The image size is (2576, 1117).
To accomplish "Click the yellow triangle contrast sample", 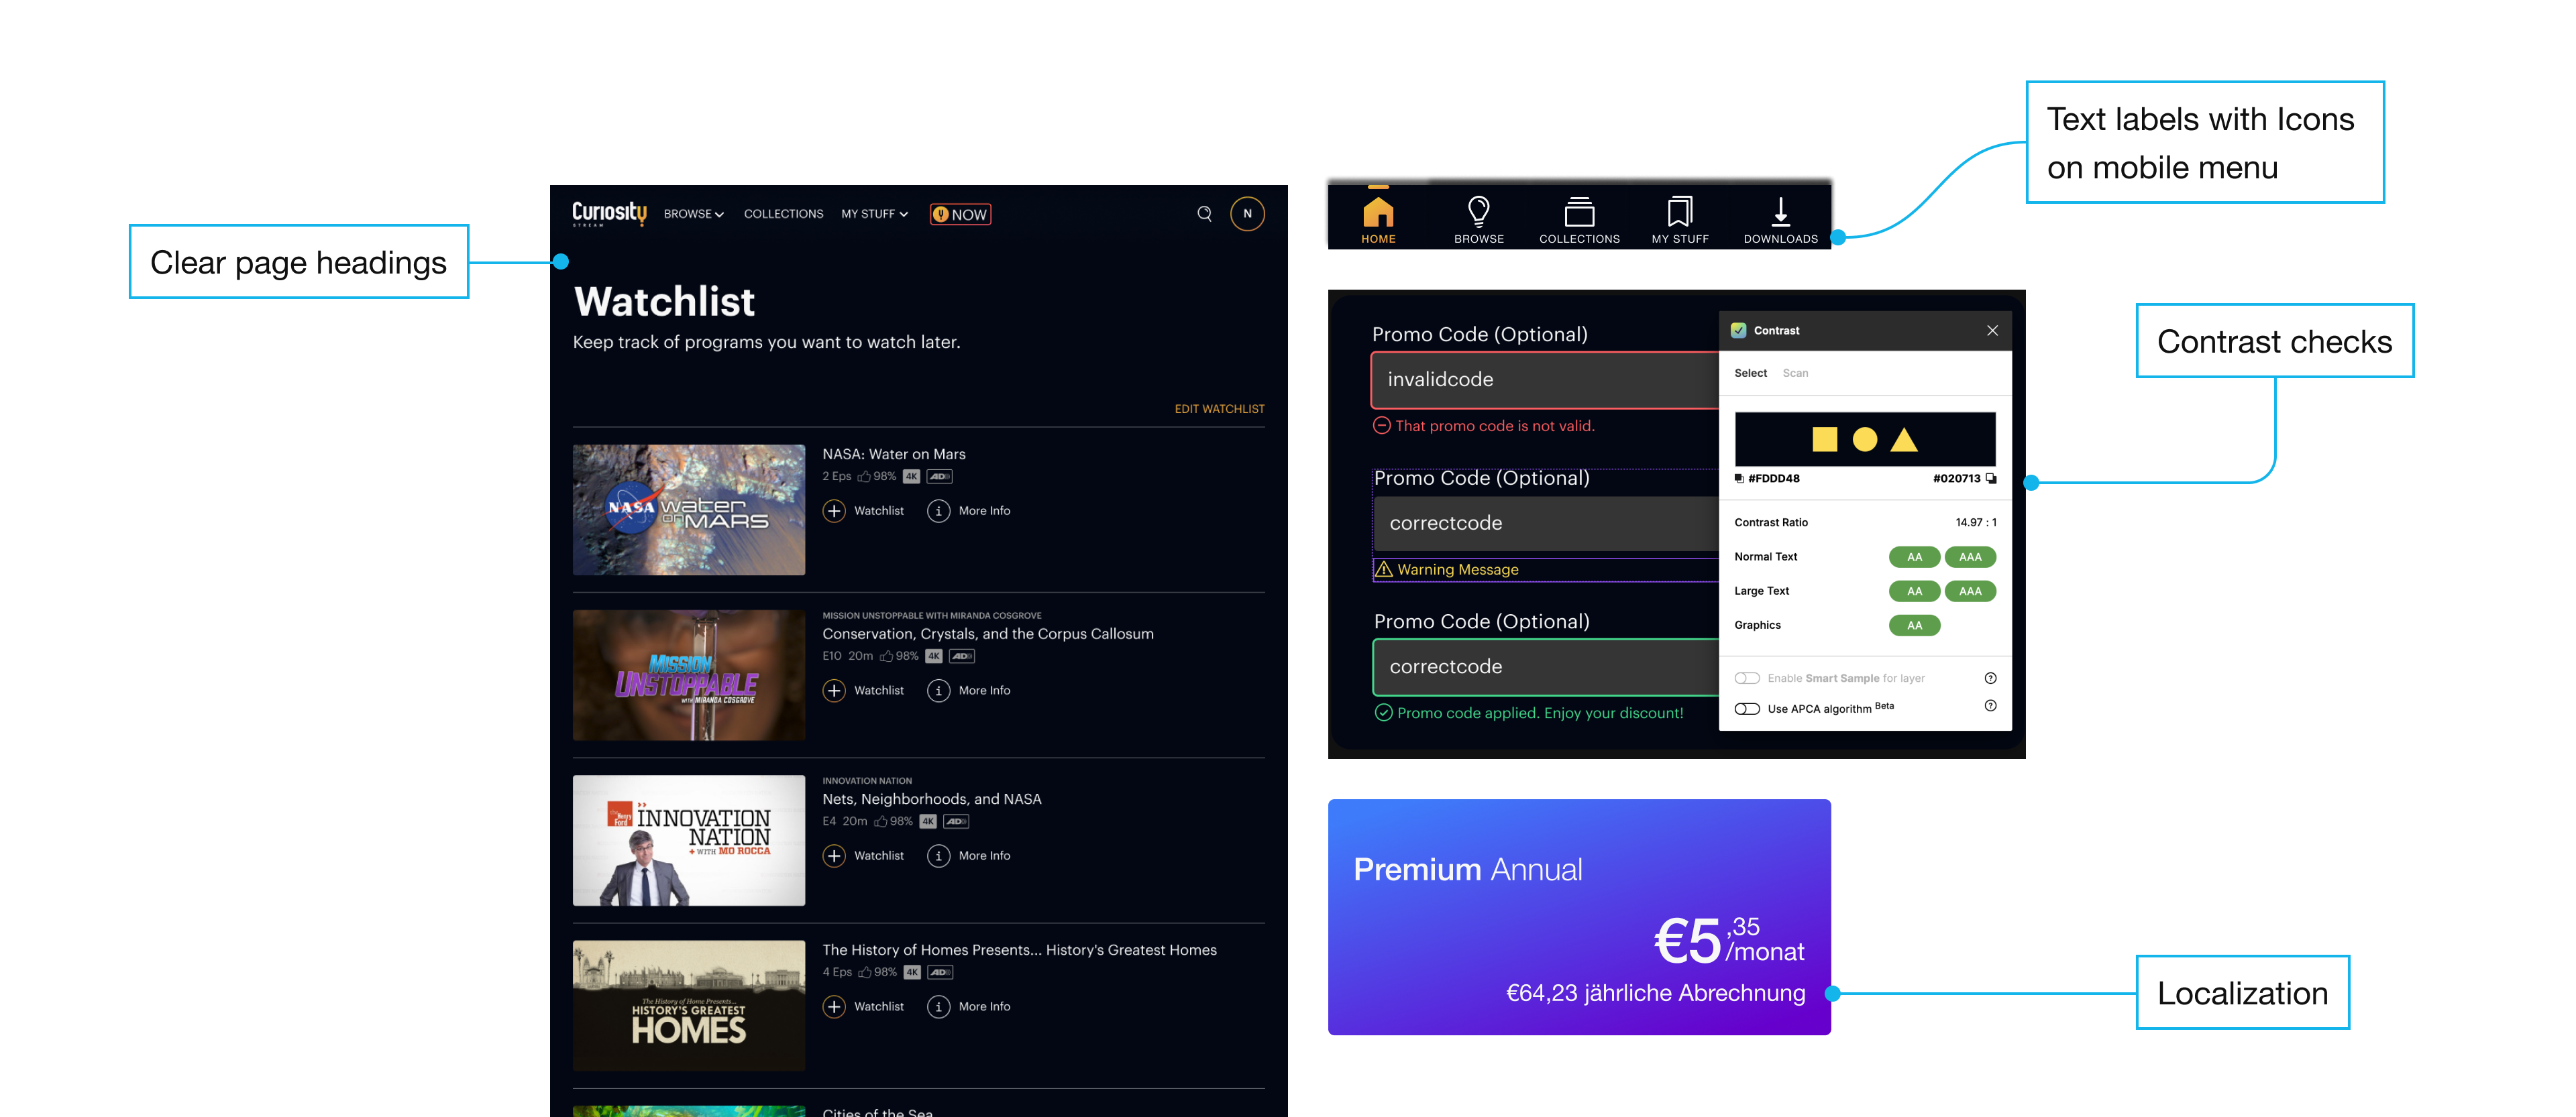I will [1904, 440].
